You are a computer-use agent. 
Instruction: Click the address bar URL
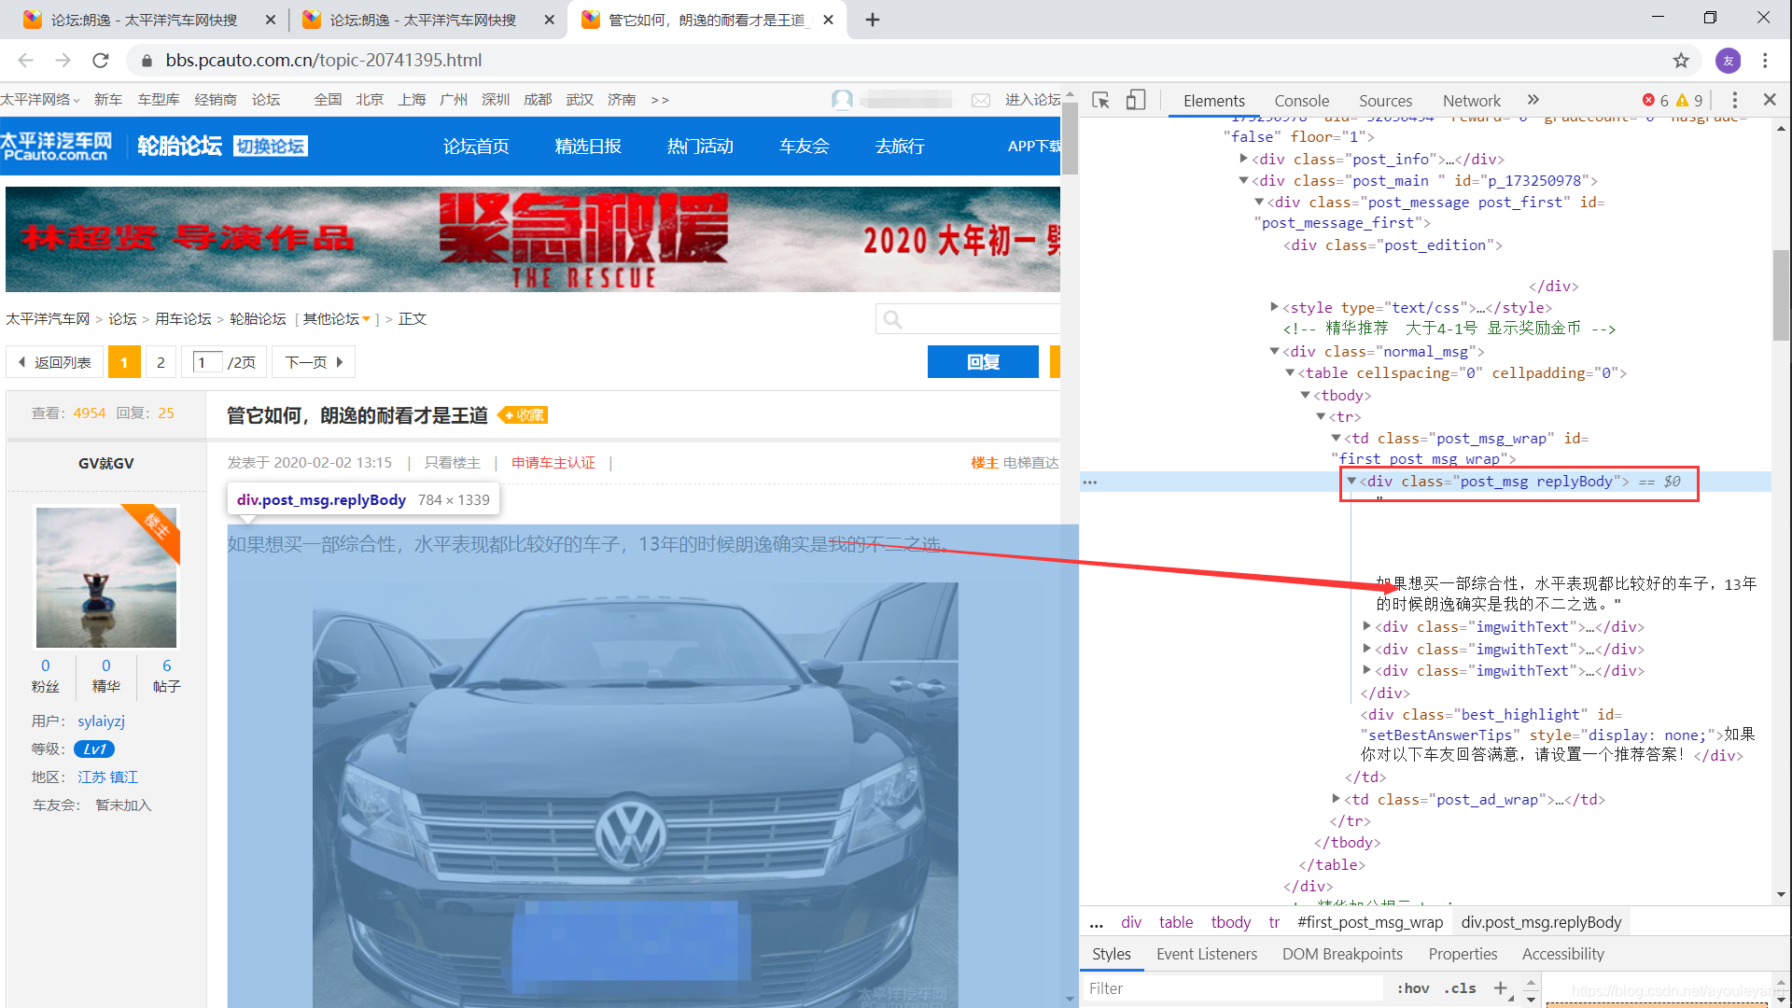324,60
